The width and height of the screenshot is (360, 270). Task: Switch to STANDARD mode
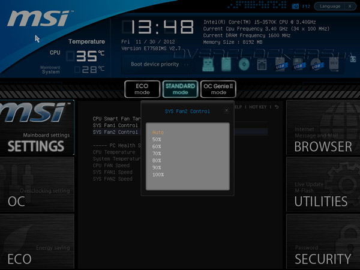point(180,89)
